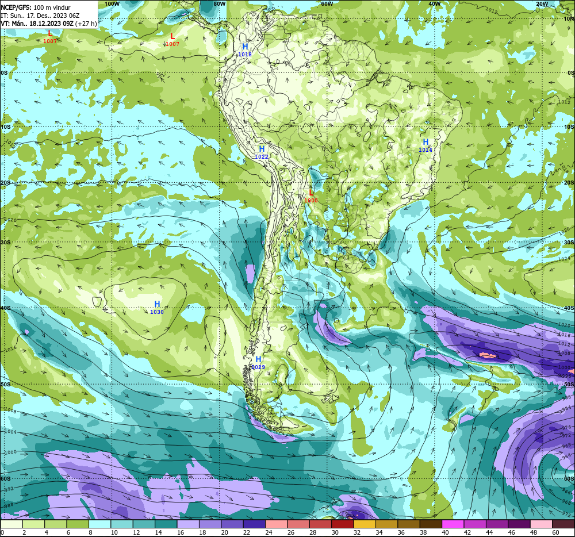Select the 14–16 dark teal legend swatch
Screen dimensions: 575x537
pos(166,524)
